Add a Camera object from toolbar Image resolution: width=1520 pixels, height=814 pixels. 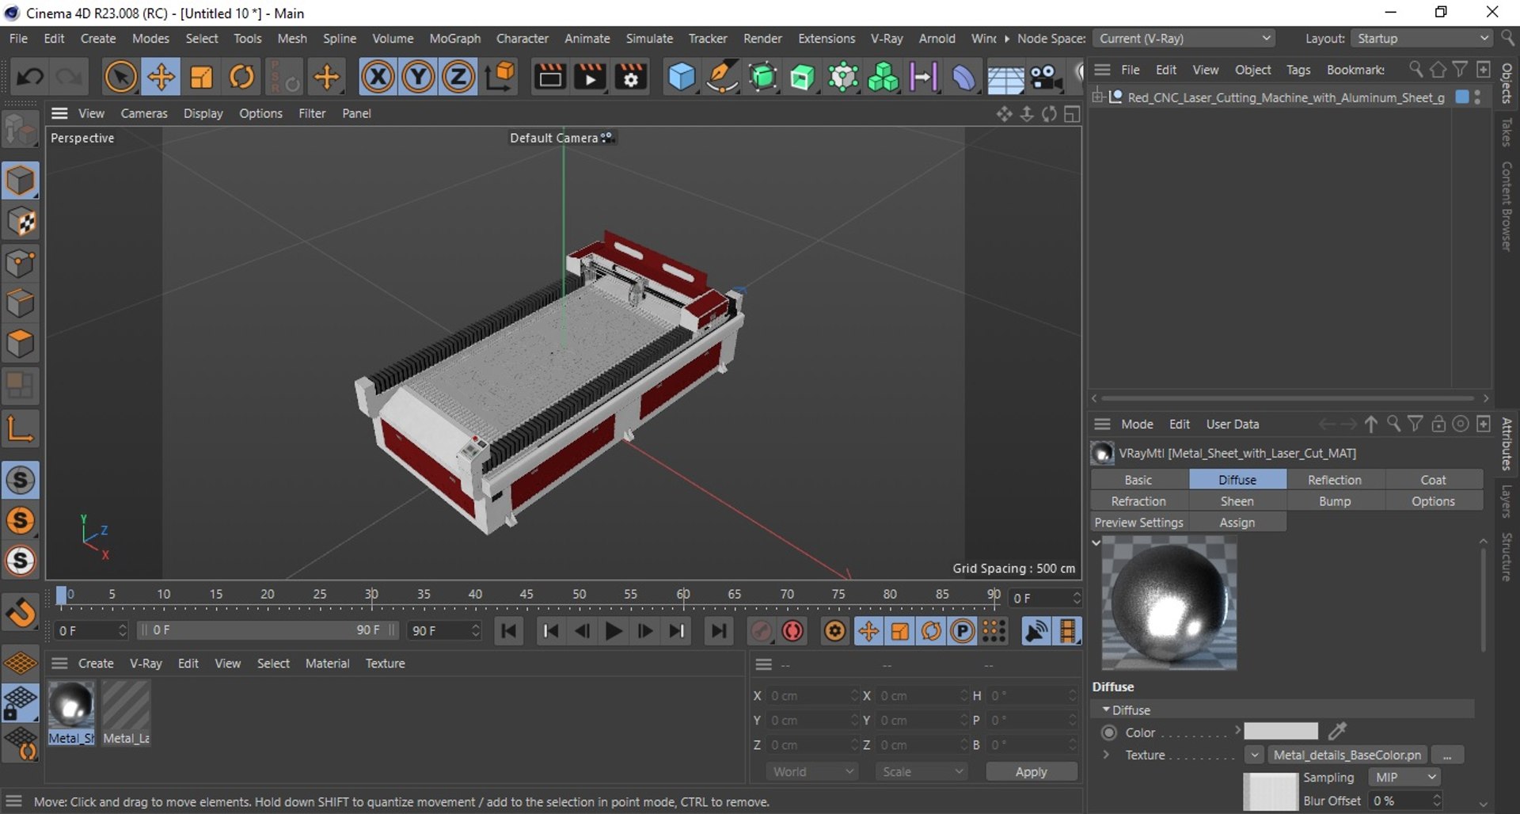coord(1046,77)
